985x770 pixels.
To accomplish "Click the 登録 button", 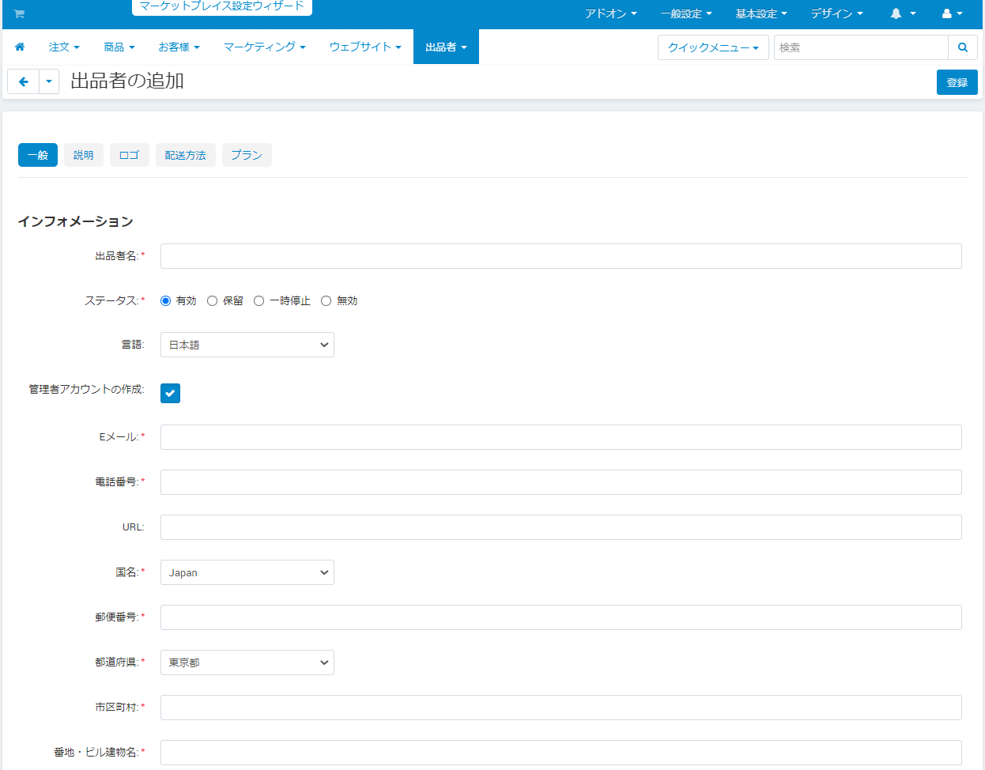I will (x=957, y=82).
